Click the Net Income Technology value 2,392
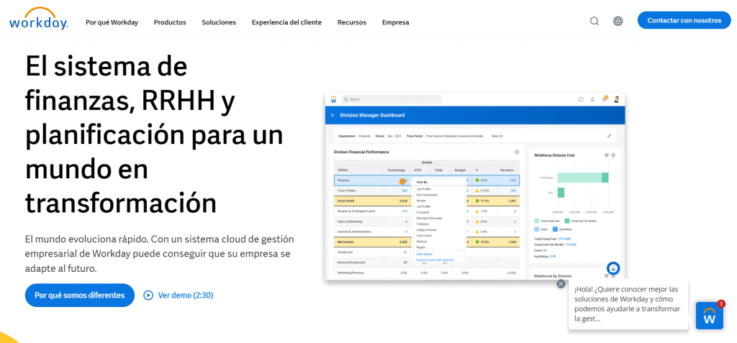Viewport: 737px width, 343px height. (x=403, y=242)
